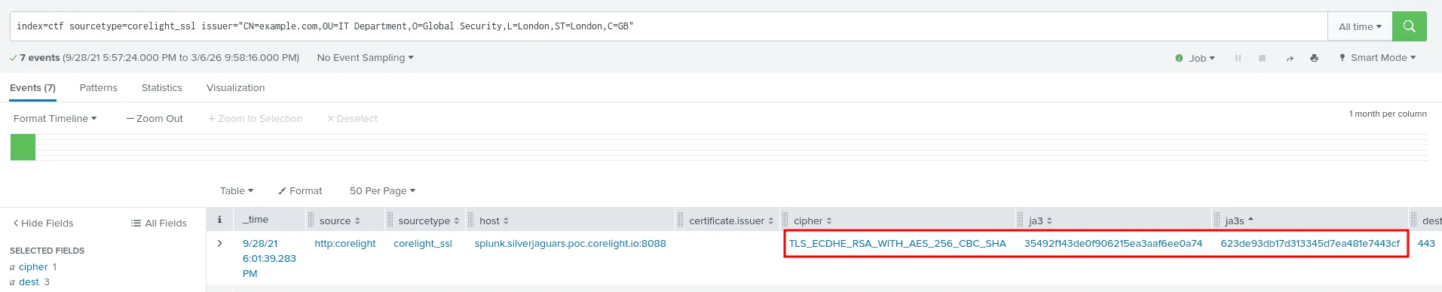
Task: Open the 50 Per Page dropdown
Action: [x=382, y=191]
